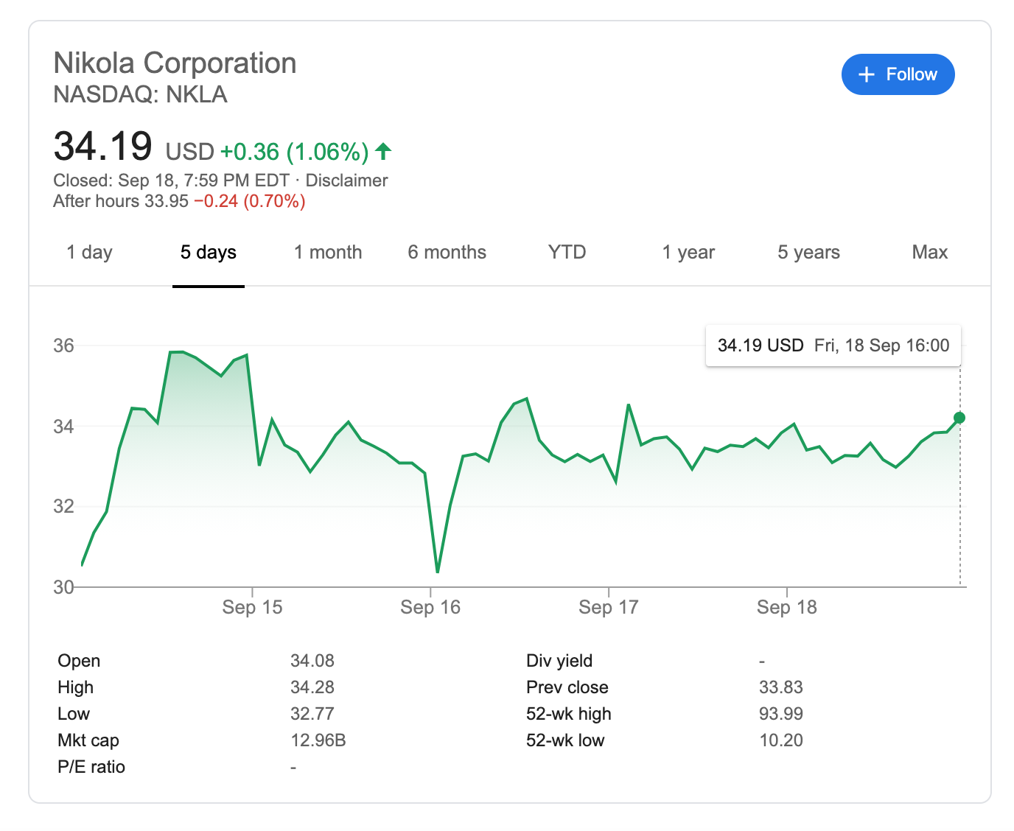The height and width of the screenshot is (831, 1014).
Task: Select the 5 days tab
Action: pyautogui.click(x=209, y=253)
